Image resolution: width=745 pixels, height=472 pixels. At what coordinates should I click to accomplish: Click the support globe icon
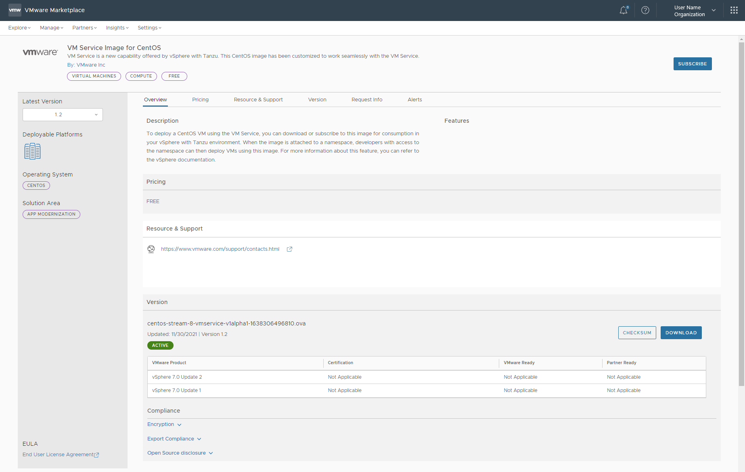(151, 249)
